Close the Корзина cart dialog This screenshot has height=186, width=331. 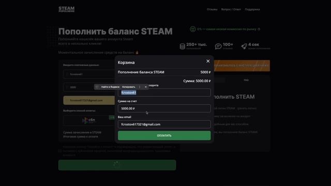point(208,61)
